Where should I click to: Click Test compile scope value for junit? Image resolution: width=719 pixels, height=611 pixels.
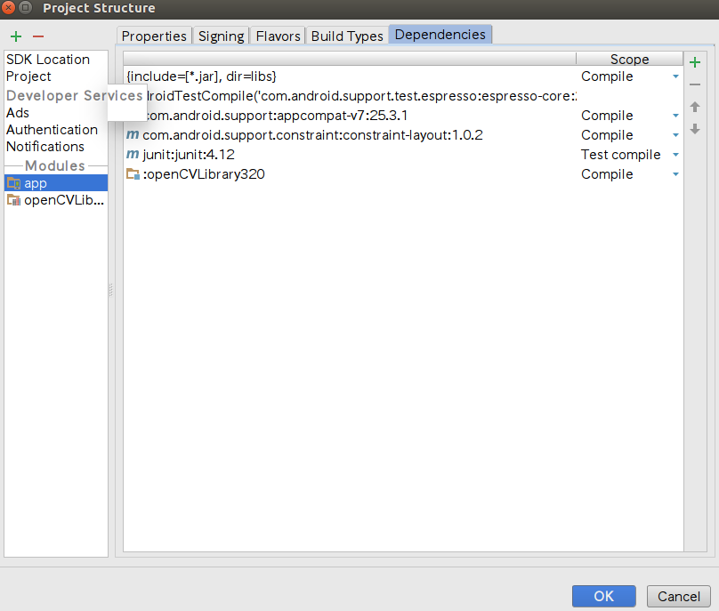pyautogui.click(x=621, y=155)
